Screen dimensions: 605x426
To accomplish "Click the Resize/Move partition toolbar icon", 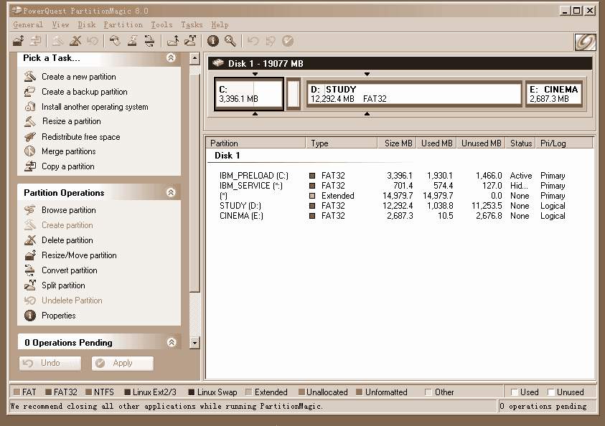I will pos(18,40).
